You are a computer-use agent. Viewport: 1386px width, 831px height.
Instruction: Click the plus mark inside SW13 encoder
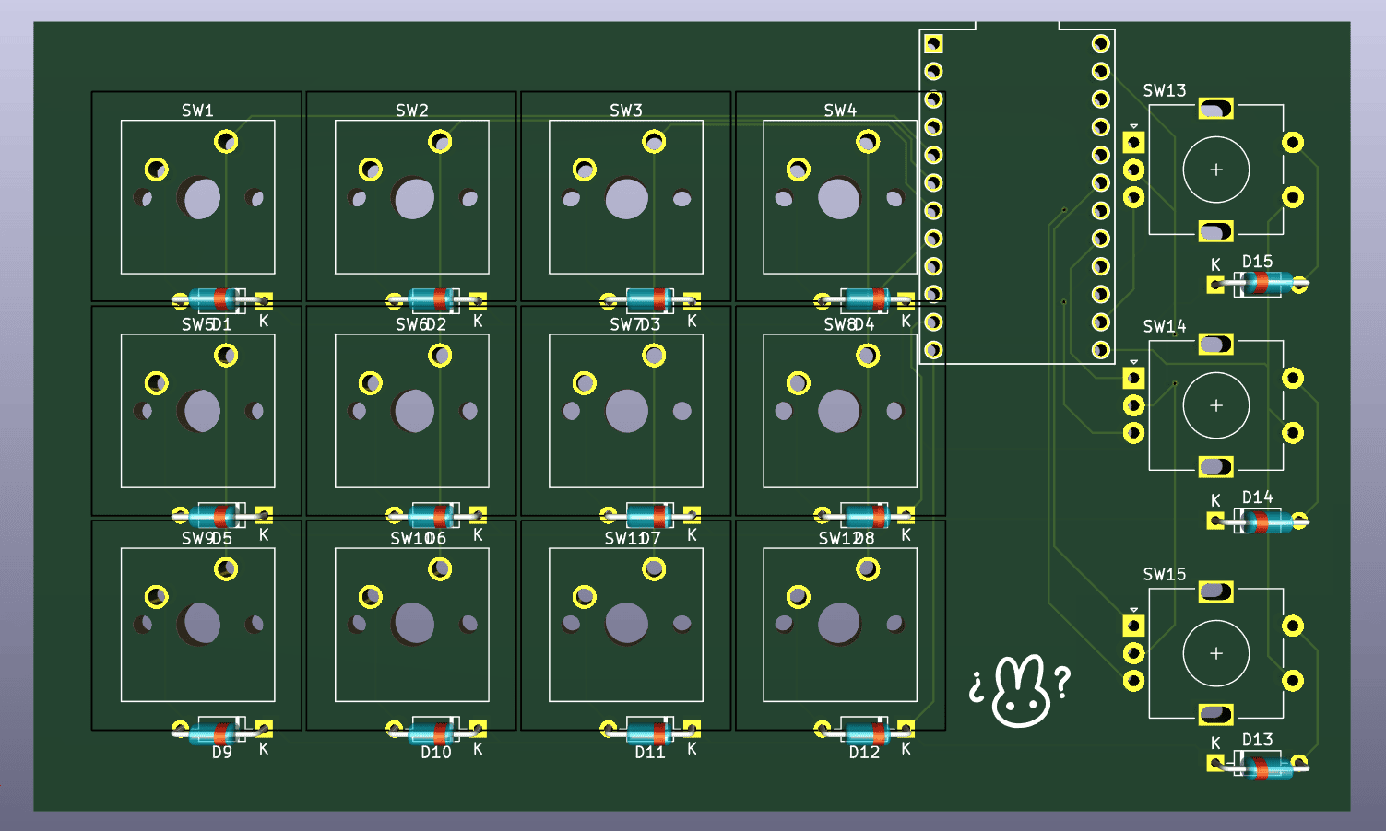(x=1215, y=170)
